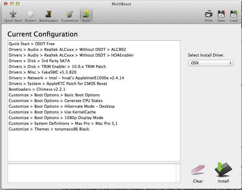Select the 'FakeSMC v5.3.820' row

94,72
